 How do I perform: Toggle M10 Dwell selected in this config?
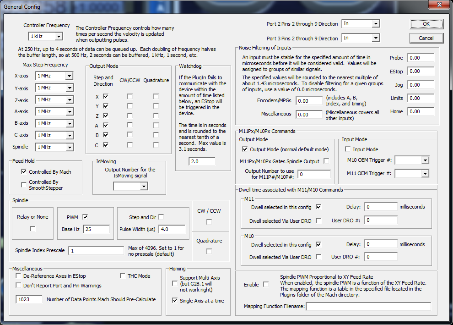[318, 244]
